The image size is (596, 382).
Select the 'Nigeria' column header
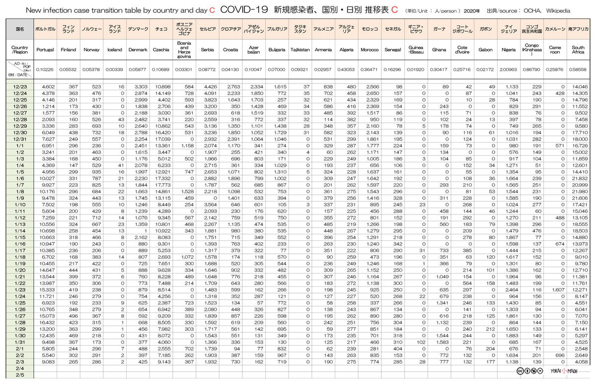coord(509,50)
